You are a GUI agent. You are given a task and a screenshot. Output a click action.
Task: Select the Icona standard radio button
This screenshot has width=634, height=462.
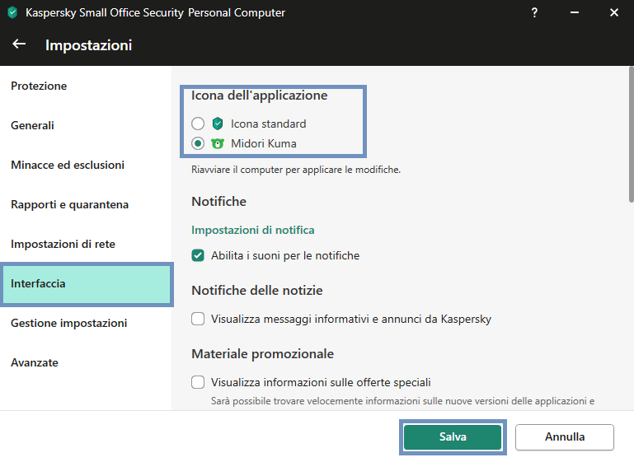[x=198, y=124]
